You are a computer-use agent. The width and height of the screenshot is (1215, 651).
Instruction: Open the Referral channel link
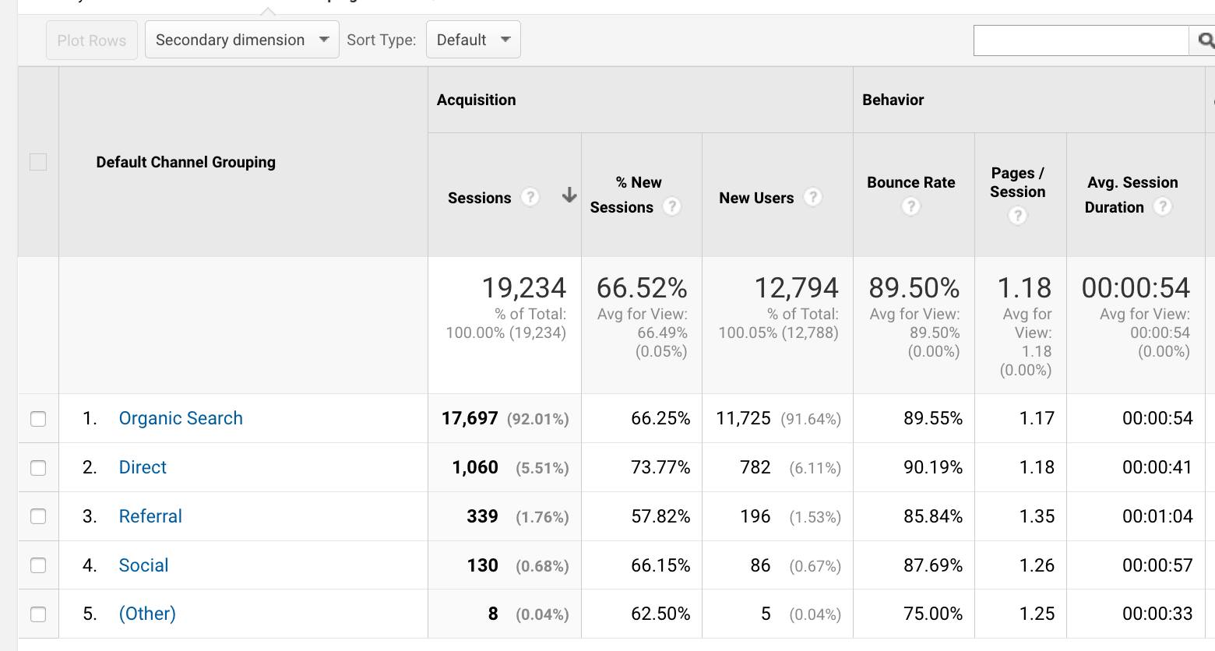(x=150, y=516)
